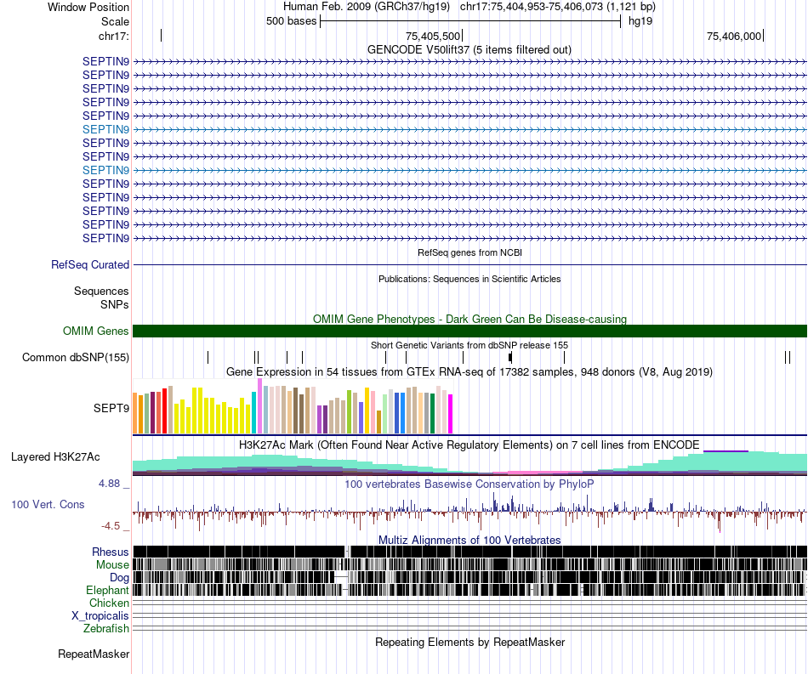The height and width of the screenshot is (674, 808).
Task: Click the bright red GTEx expression bar
Action: pos(164,411)
